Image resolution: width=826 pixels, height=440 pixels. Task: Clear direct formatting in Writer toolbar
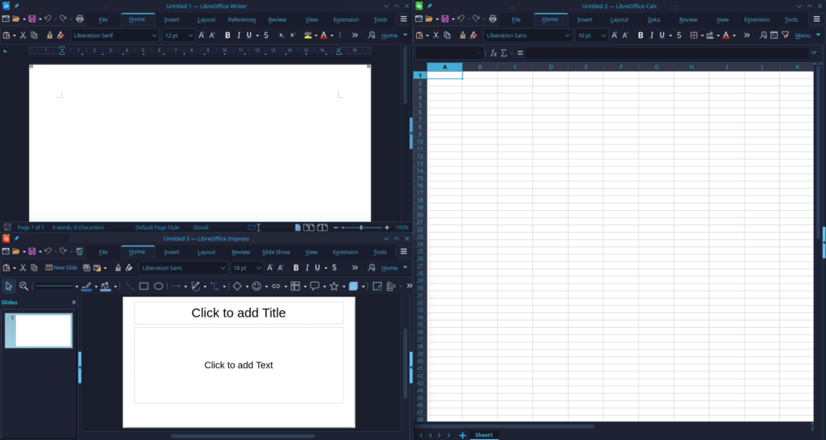click(60, 36)
